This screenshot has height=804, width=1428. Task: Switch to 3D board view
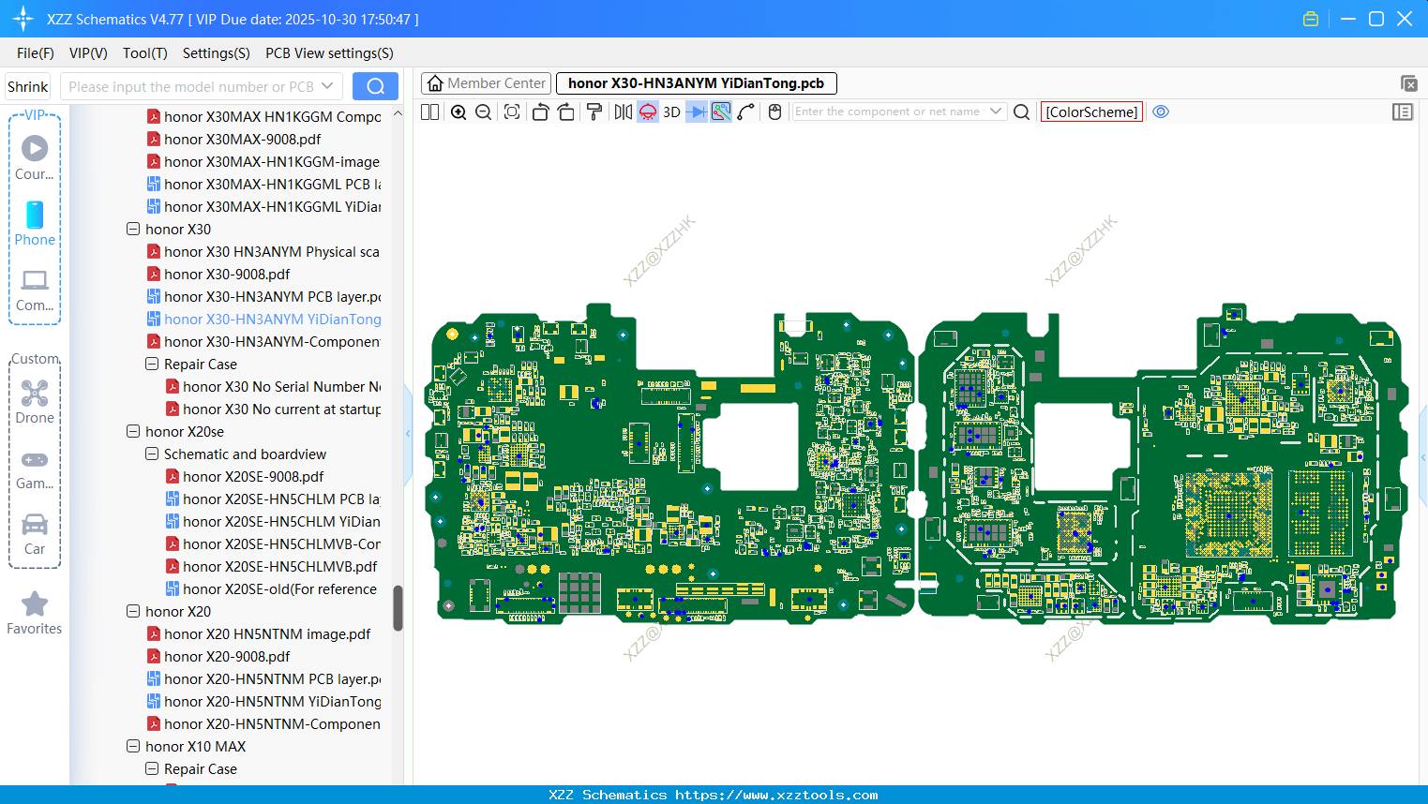point(671,112)
